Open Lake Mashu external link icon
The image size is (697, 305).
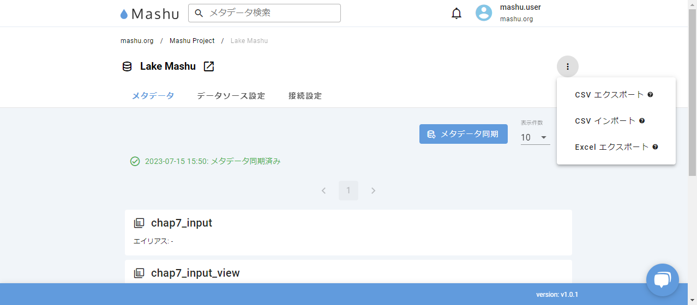click(x=209, y=66)
